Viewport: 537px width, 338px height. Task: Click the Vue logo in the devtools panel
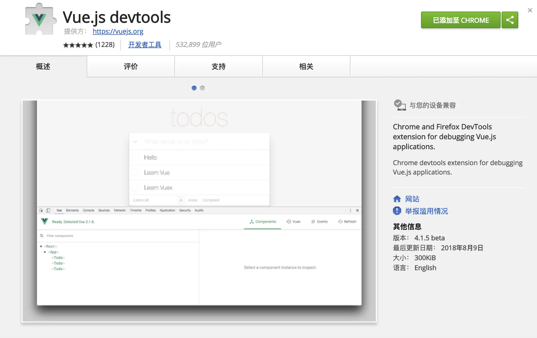[x=44, y=221]
